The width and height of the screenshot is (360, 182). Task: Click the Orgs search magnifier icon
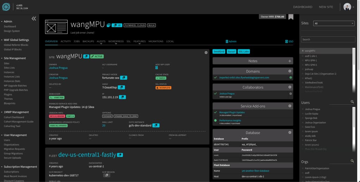coord(352,161)
